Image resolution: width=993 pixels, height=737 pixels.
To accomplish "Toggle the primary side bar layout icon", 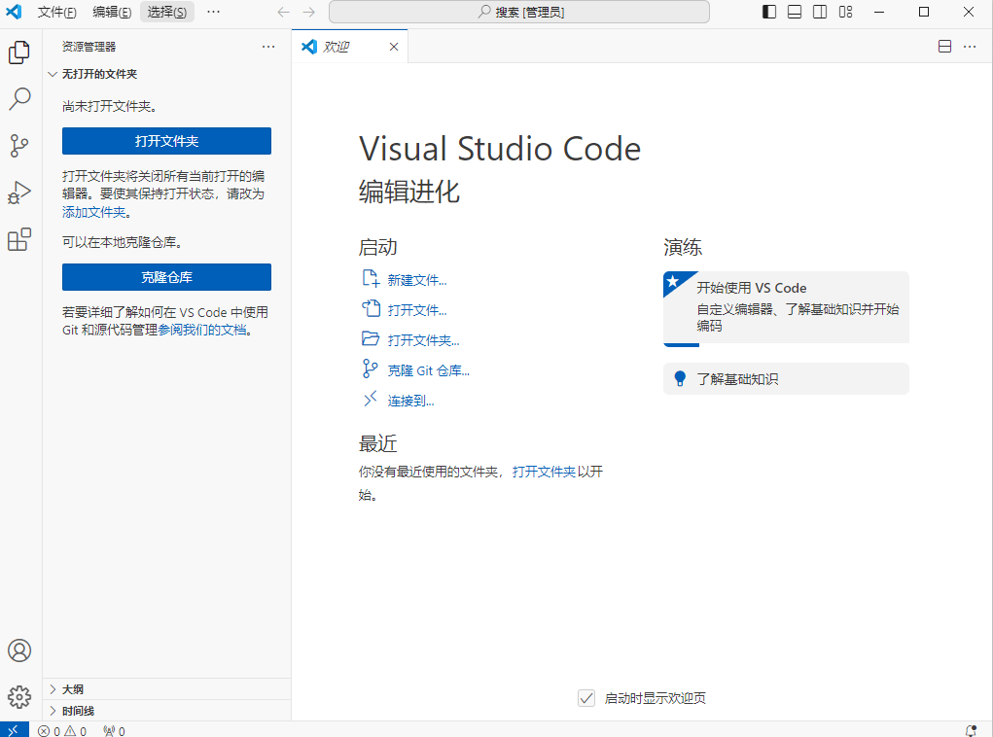I will [x=768, y=12].
